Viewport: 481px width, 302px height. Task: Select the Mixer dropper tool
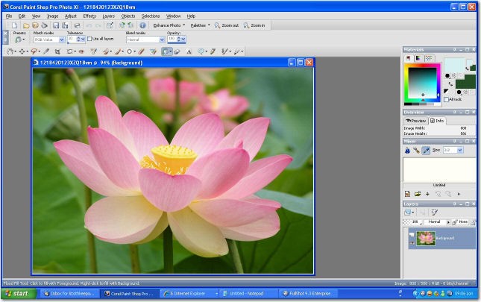tap(426, 150)
